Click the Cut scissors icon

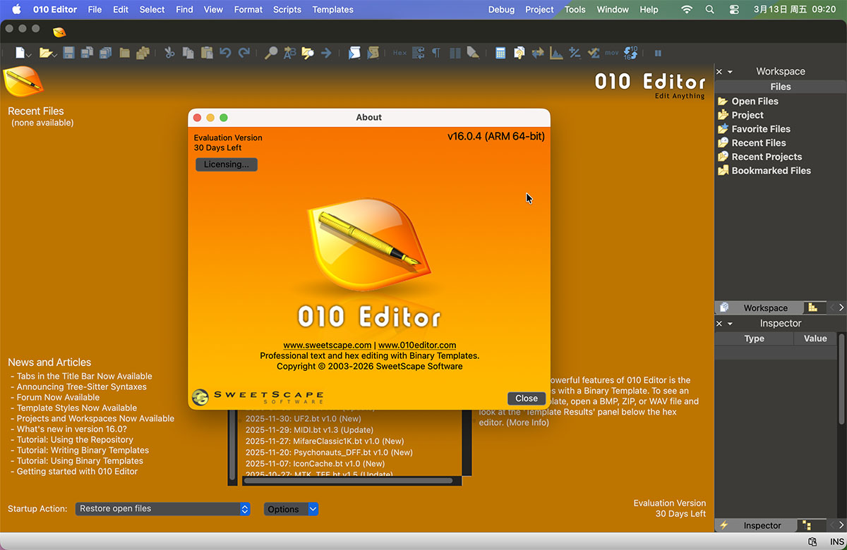pos(169,53)
